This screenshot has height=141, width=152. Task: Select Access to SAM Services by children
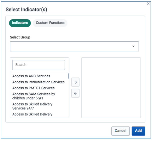(34, 96)
